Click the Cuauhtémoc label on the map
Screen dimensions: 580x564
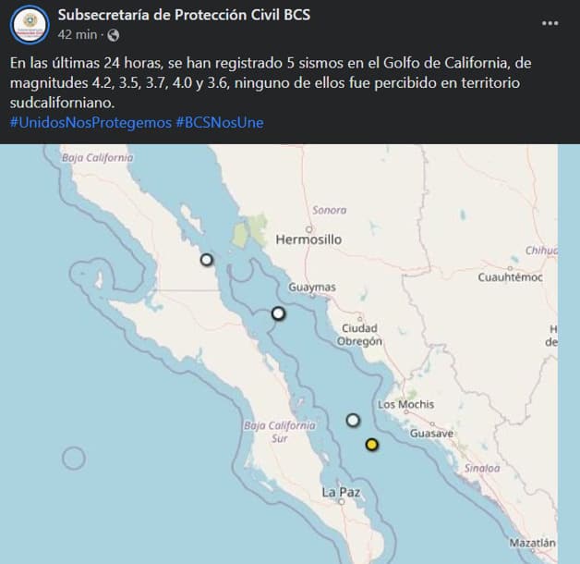[510, 277]
